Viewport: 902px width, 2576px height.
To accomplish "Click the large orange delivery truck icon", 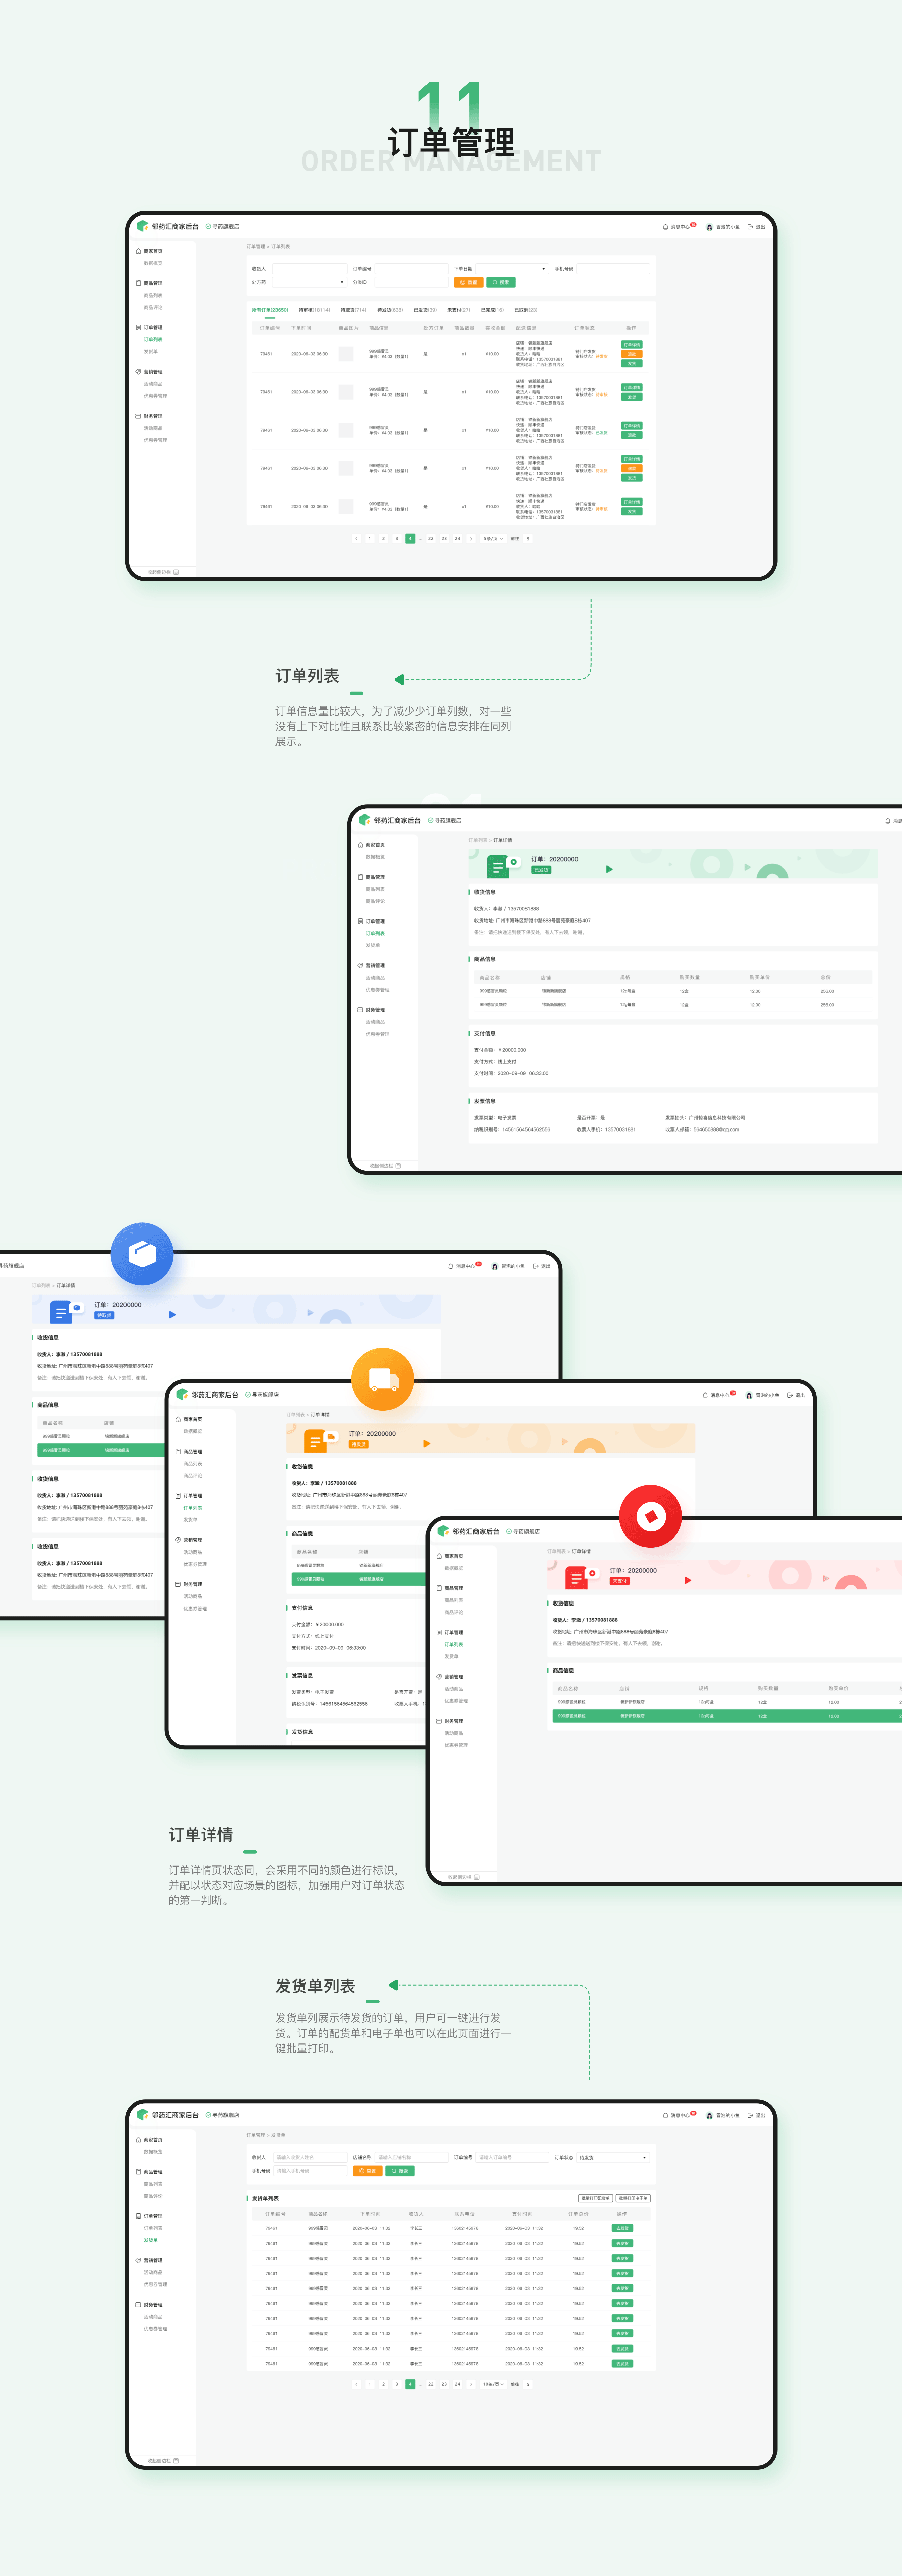I will pos(383,1379).
